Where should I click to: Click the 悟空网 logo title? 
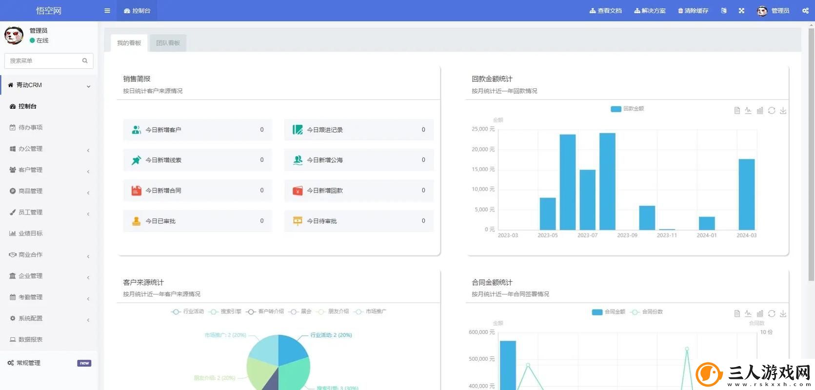click(49, 11)
